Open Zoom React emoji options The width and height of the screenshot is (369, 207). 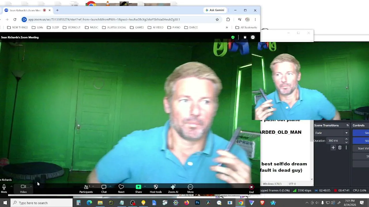click(x=121, y=189)
